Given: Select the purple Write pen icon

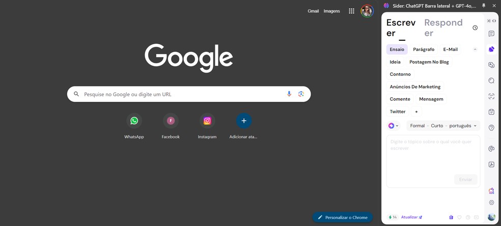Looking at the screenshot, I should [x=491, y=49].
